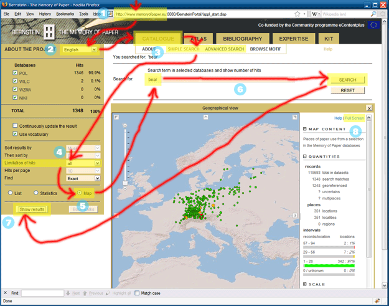Toggle the Use vocabulary checkbox
The image size is (389, 306).
coord(15,133)
